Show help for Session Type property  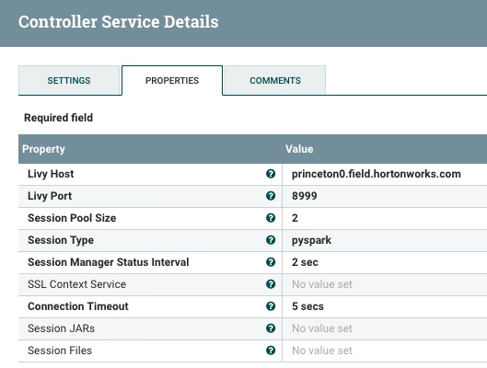271,240
